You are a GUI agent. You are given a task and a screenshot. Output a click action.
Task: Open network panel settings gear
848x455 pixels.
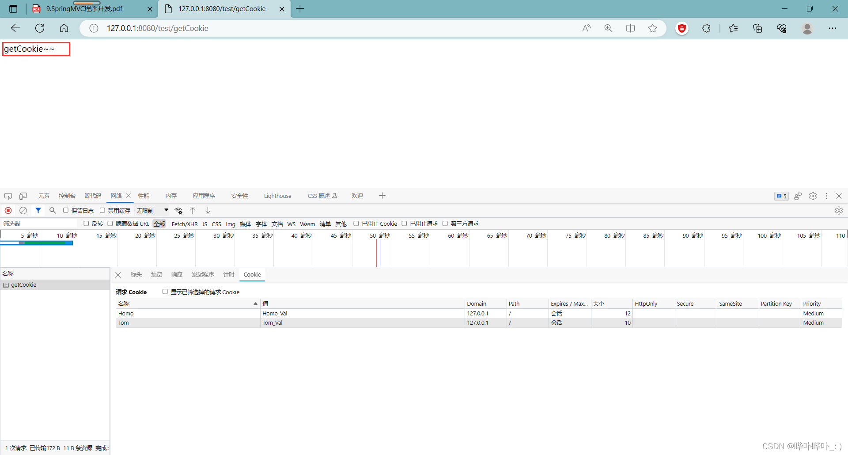pyautogui.click(x=839, y=211)
